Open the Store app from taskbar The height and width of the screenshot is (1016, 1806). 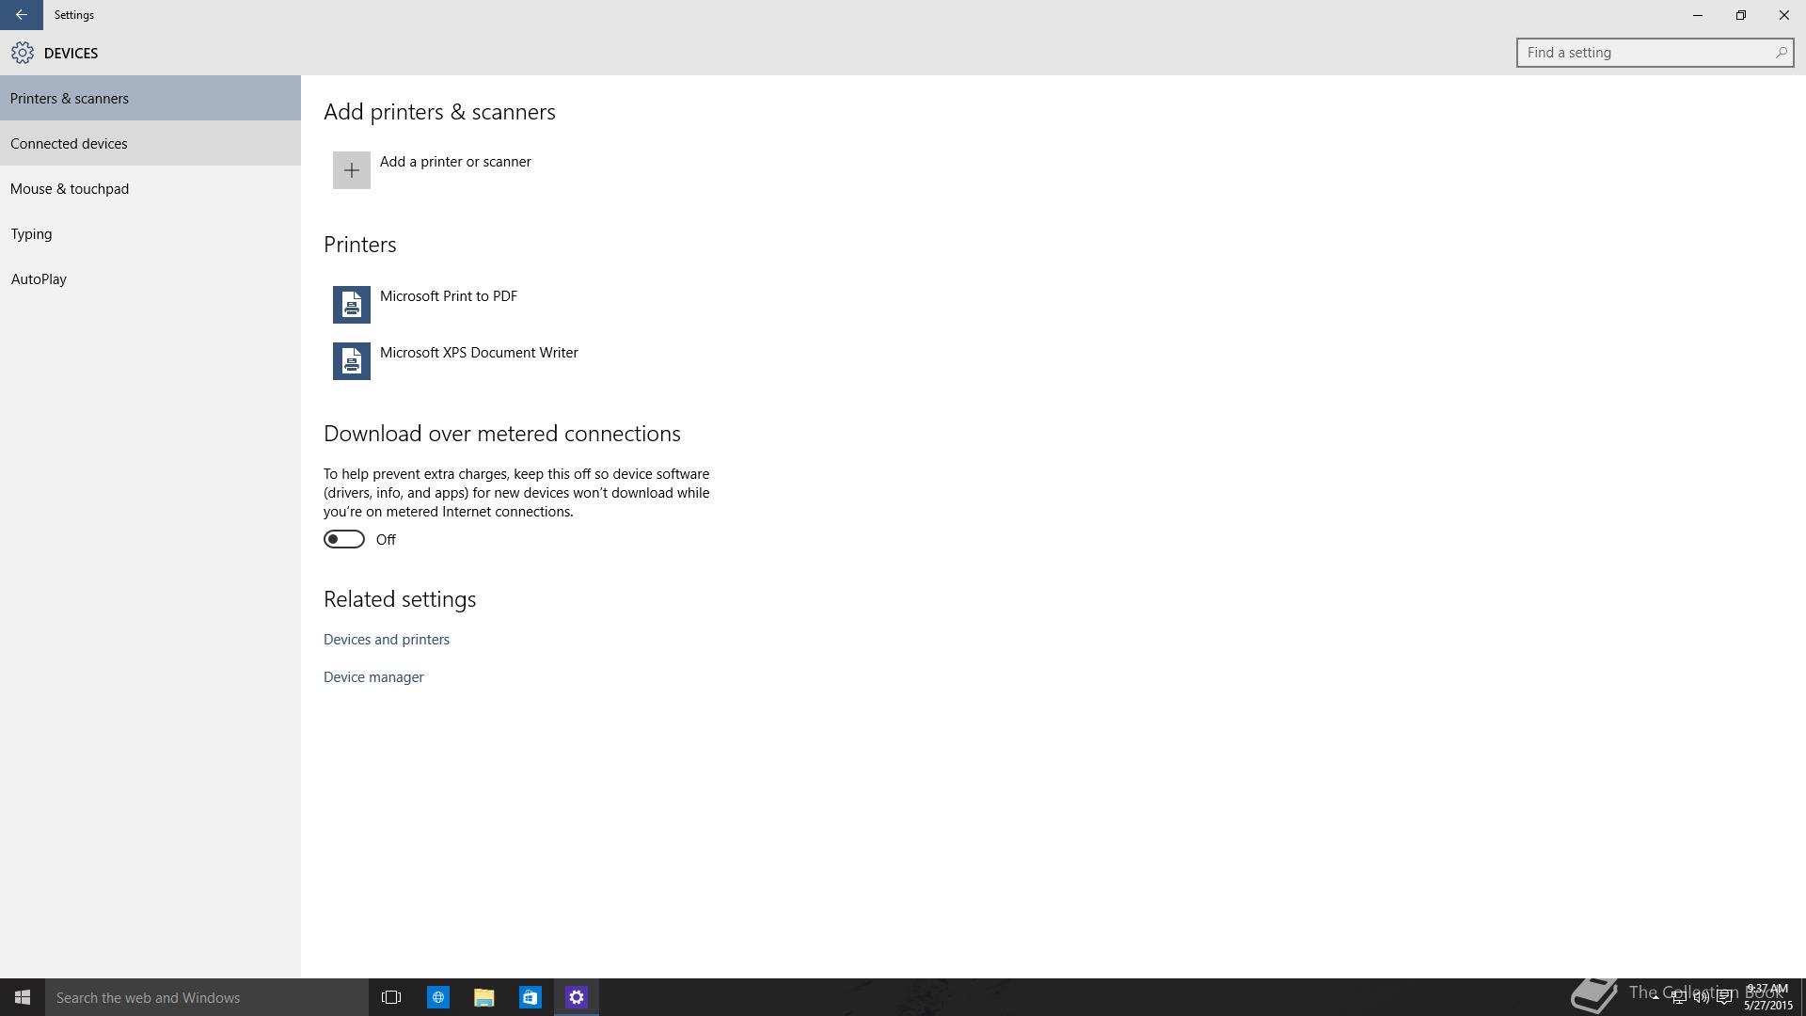pyautogui.click(x=531, y=997)
